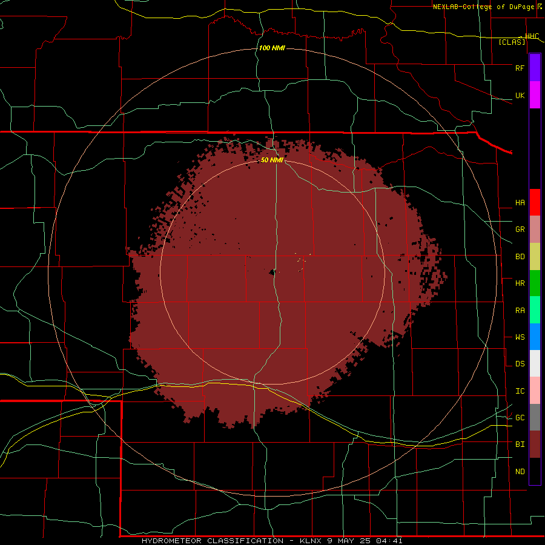Screen dimensions: 545x545
Task: Click the BI dark red legend swatch
Action: coord(535,444)
